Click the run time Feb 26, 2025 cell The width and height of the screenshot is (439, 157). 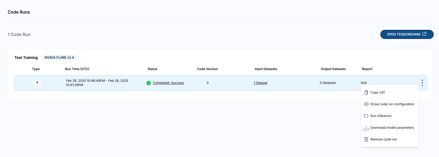(97, 83)
